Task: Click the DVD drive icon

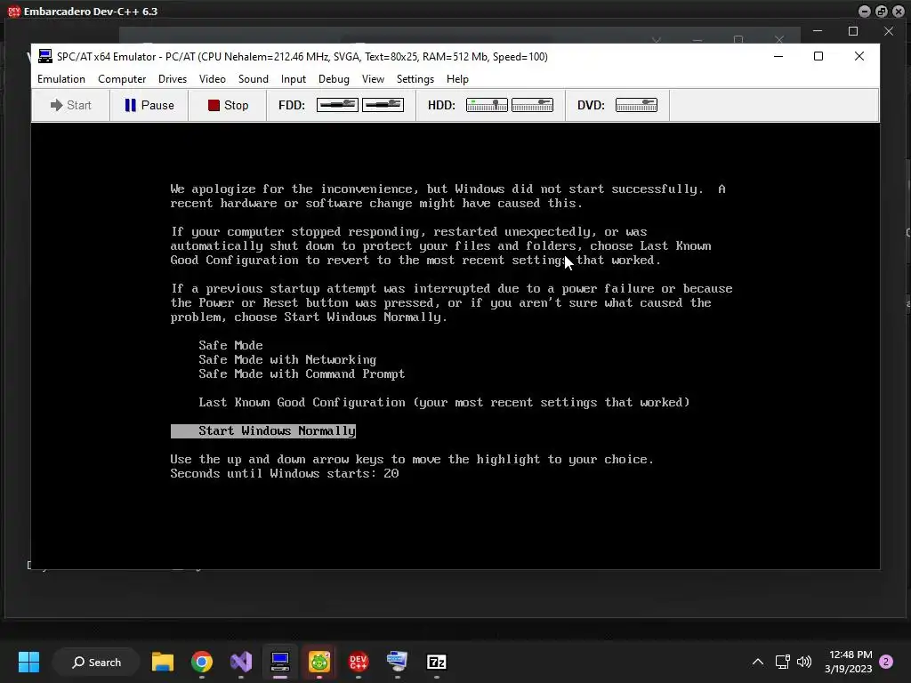Action: point(636,105)
